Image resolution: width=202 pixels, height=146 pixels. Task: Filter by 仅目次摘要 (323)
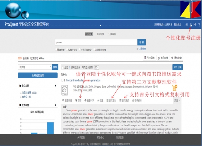29,93
